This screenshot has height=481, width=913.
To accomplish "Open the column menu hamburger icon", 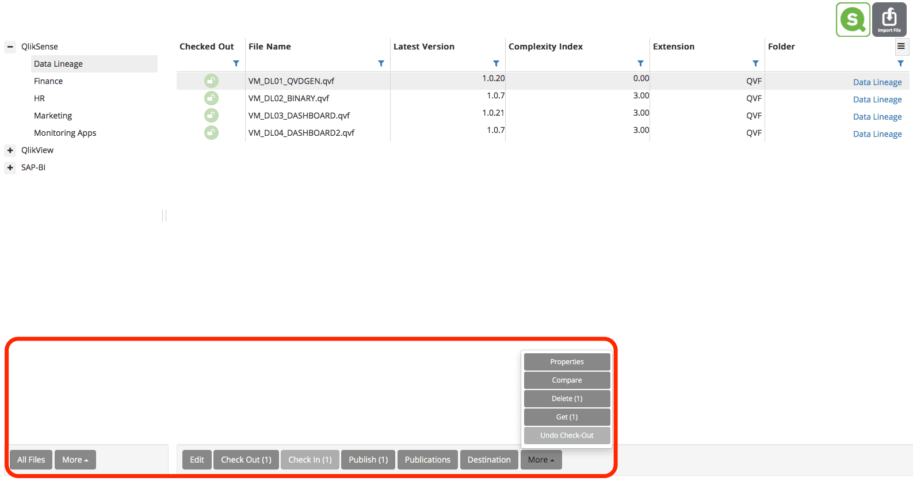I will pos(901,47).
